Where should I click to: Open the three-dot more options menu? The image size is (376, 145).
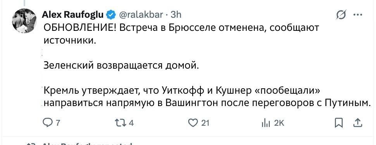[x=358, y=15]
